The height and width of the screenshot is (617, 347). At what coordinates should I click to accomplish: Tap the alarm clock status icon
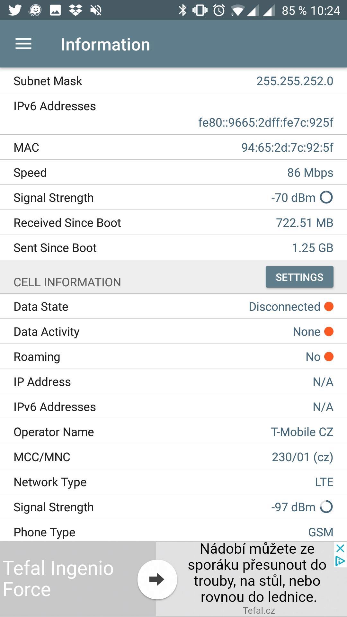(x=219, y=10)
